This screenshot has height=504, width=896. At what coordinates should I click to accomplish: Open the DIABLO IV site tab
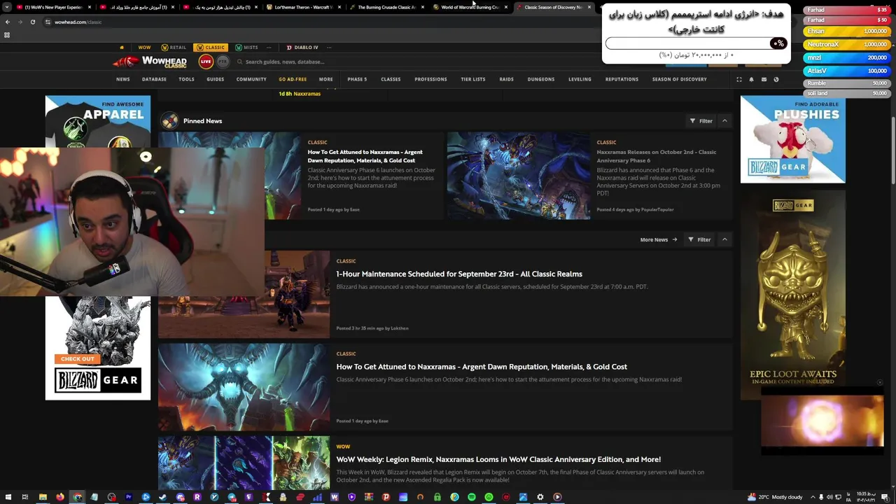coord(302,48)
